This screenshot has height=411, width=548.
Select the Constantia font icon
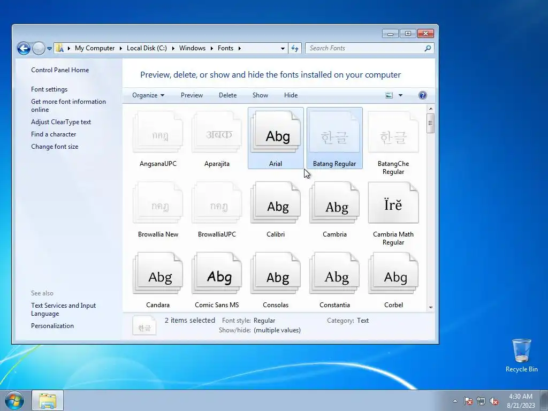(x=334, y=273)
